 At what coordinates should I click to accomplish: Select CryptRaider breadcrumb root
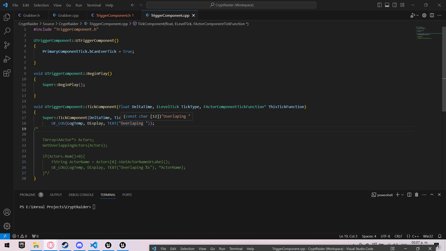coord(28,24)
